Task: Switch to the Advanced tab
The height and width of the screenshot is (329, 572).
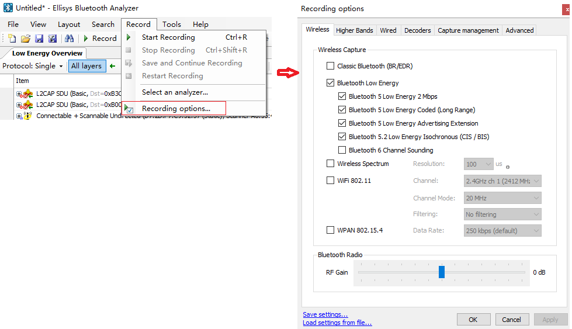Action: [519, 30]
